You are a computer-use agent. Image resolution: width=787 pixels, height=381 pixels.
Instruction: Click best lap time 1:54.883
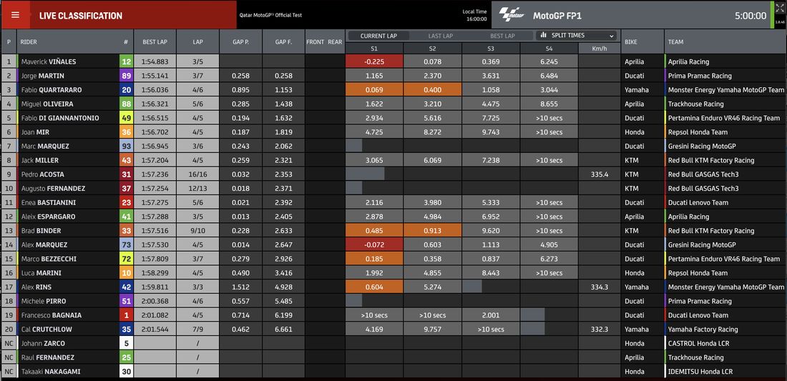pos(155,61)
